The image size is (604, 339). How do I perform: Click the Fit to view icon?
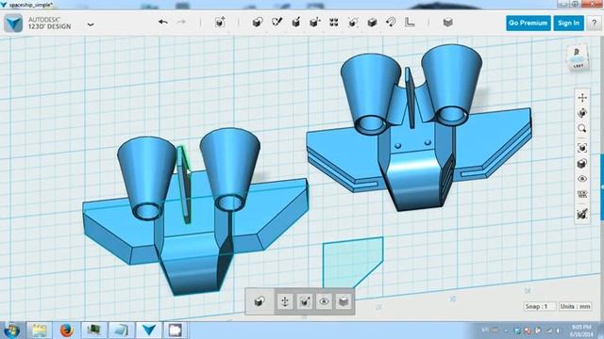coord(582,148)
